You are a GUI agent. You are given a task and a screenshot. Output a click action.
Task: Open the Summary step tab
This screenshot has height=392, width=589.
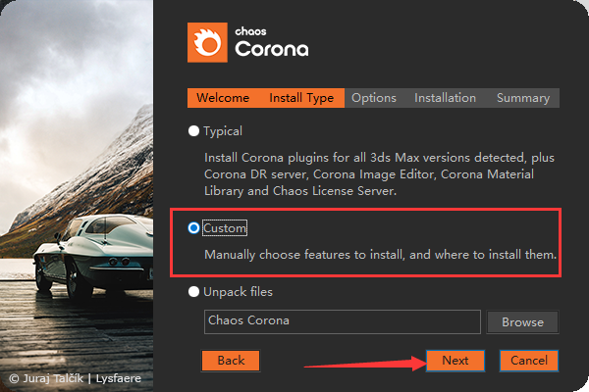(523, 98)
